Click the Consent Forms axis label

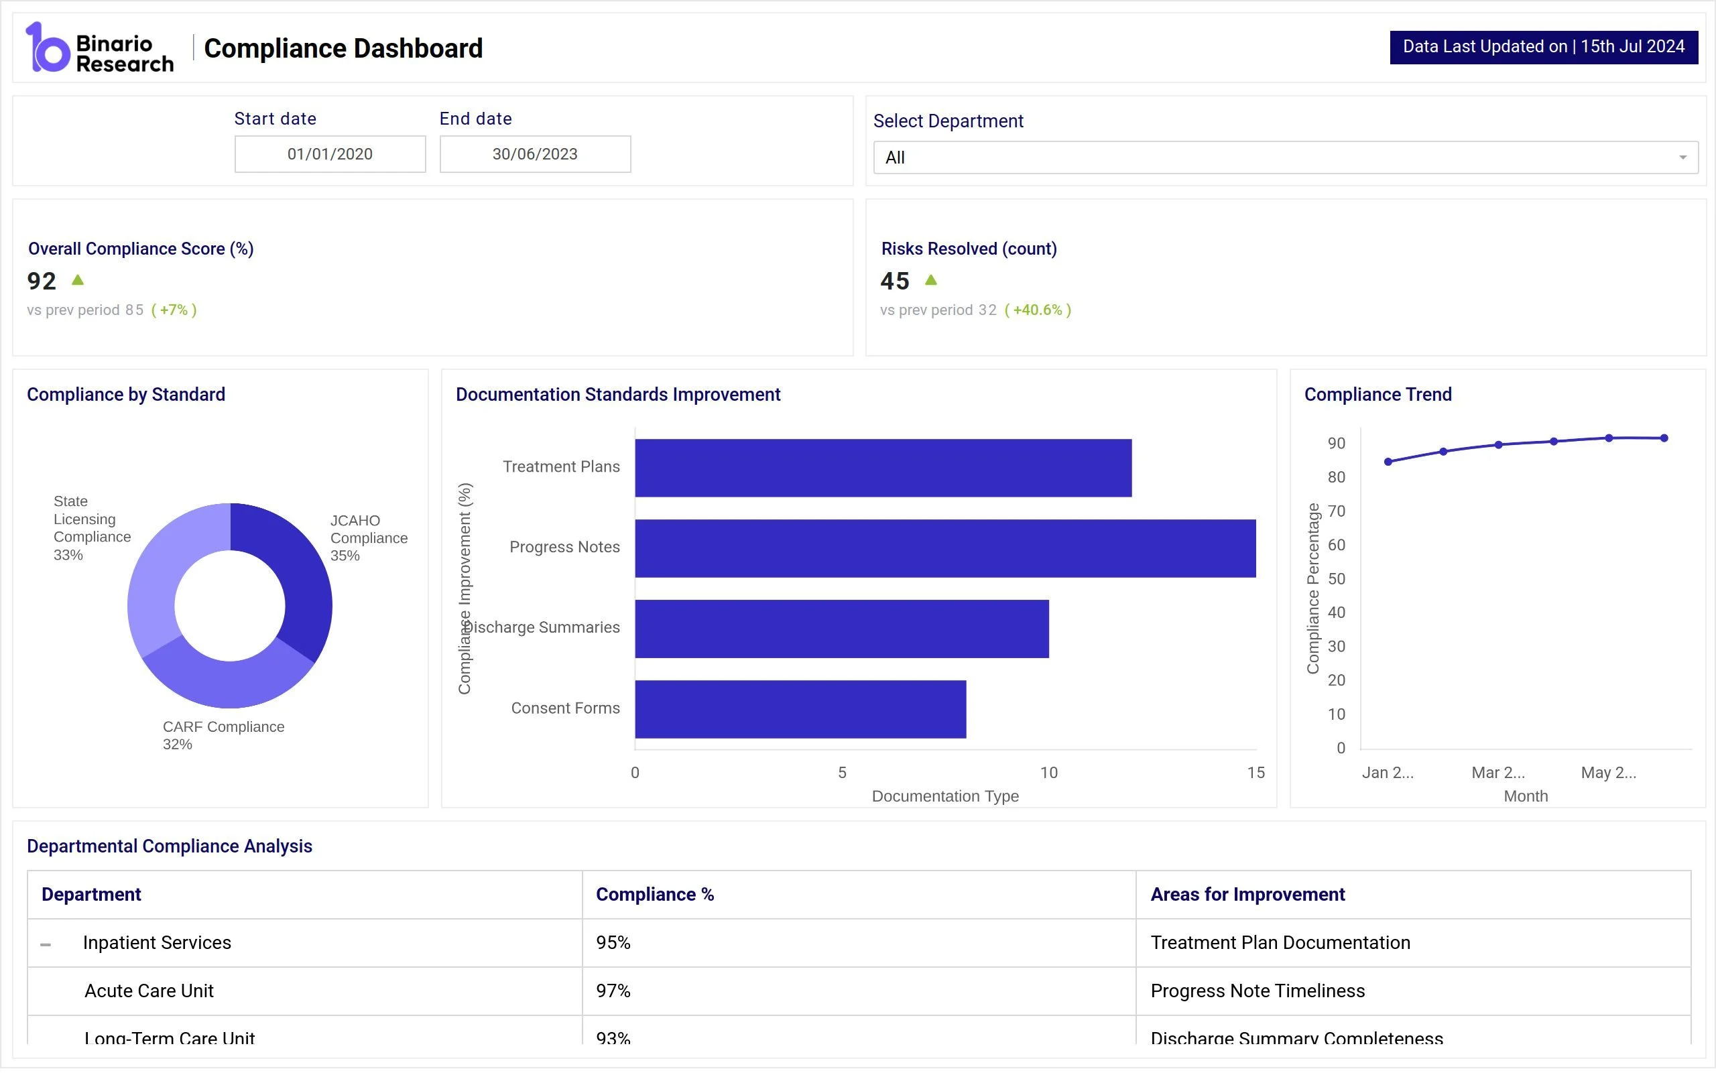click(565, 708)
